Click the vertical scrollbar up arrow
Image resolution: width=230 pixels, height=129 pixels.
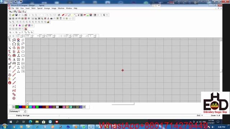click(x=221, y=40)
